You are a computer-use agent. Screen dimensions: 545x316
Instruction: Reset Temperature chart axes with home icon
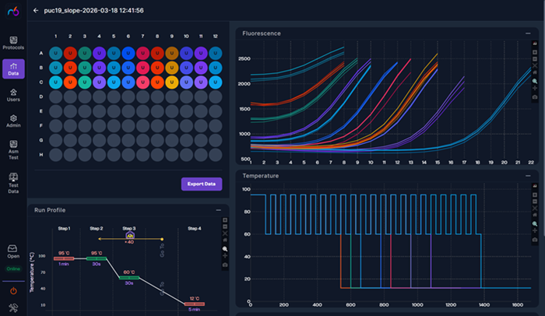click(535, 215)
